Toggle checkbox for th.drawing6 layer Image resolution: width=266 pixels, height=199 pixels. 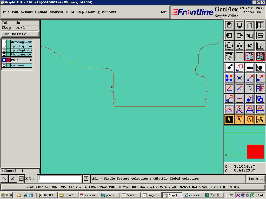(x=4, y=54)
